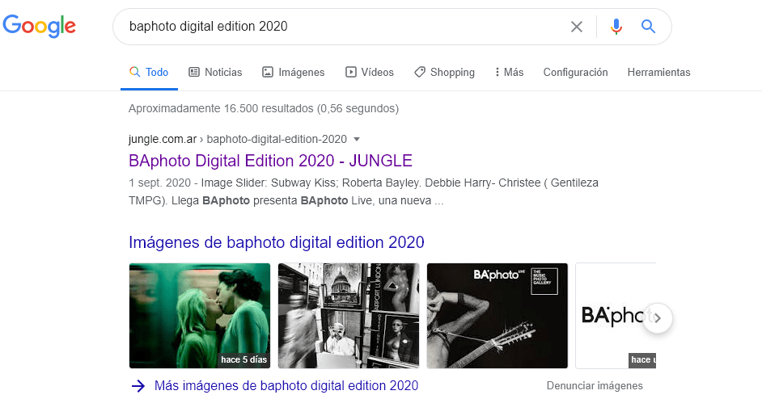Open the Más options menu

tap(509, 72)
